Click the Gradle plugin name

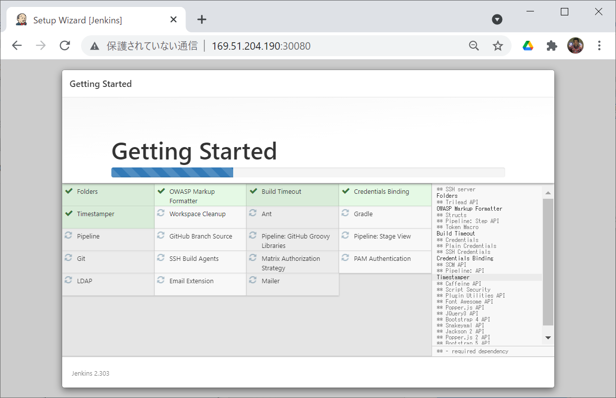click(x=363, y=214)
